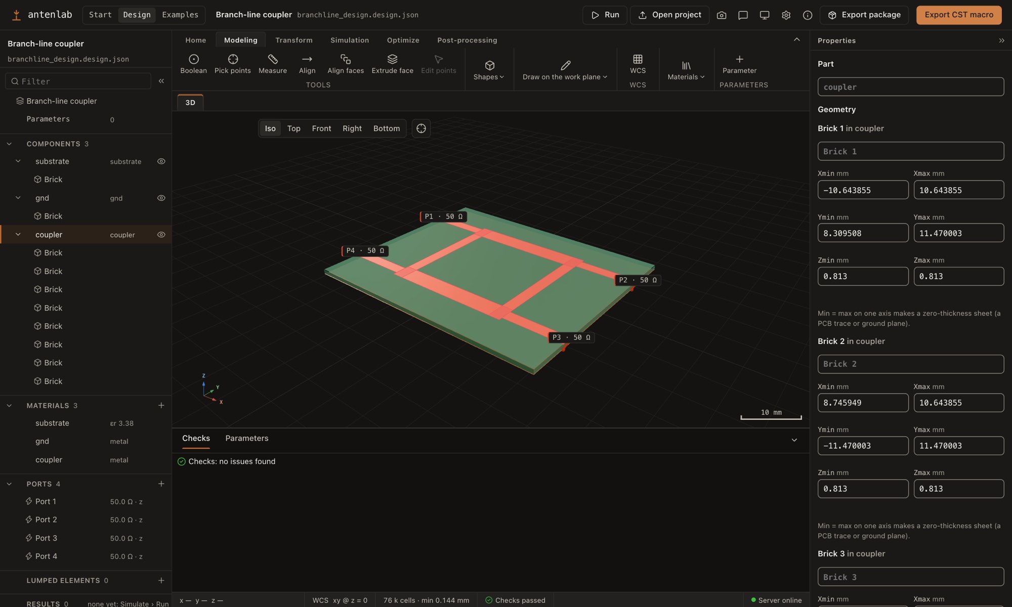Toggle visibility of gnd component

click(161, 198)
